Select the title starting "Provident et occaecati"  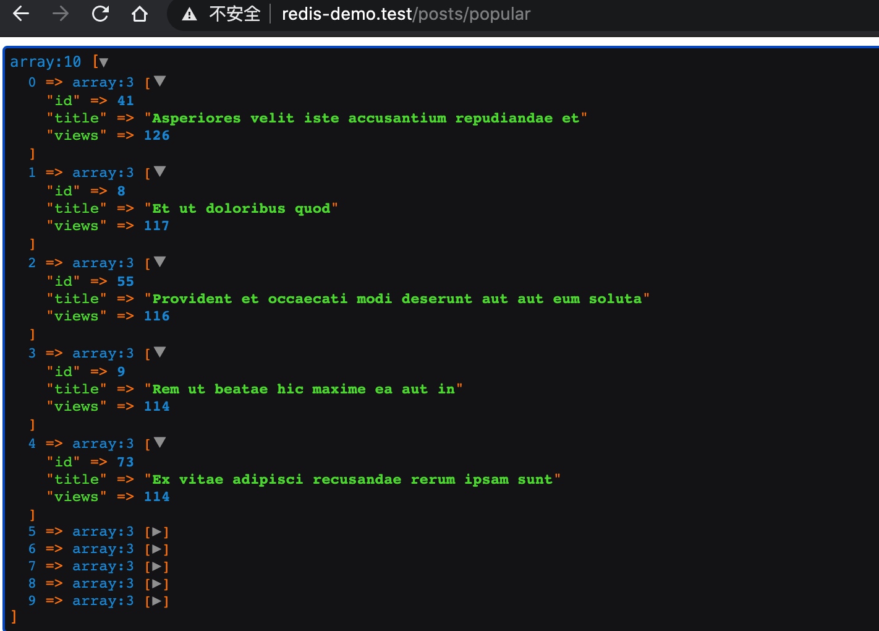397,299
